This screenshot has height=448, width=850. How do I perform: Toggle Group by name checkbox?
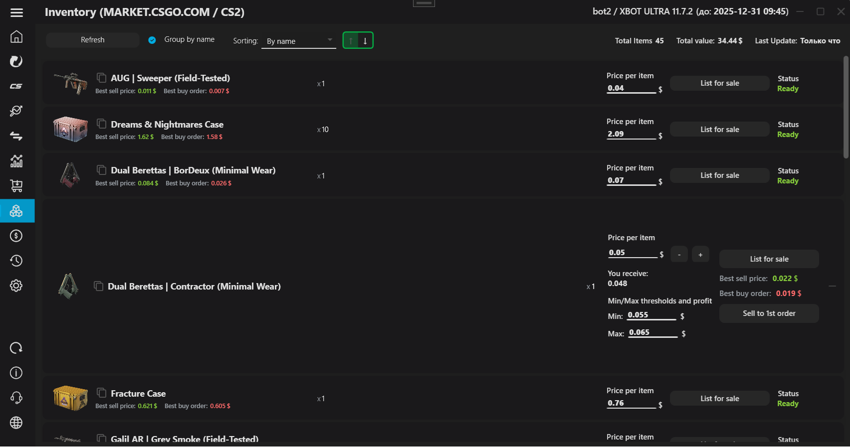click(x=152, y=40)
